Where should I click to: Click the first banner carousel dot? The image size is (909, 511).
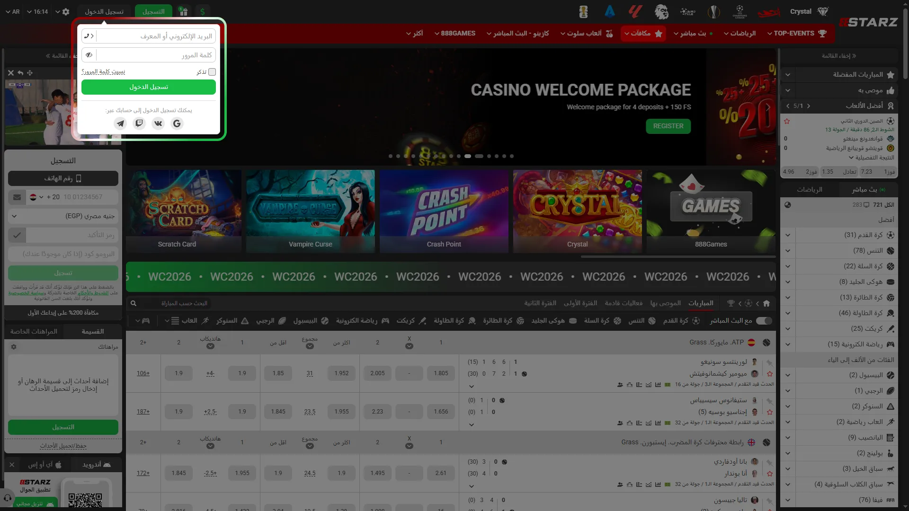click(391, 156)
